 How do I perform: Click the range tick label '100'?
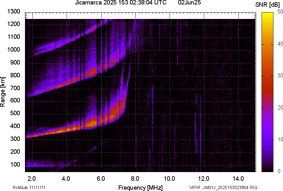pos(15,164)
